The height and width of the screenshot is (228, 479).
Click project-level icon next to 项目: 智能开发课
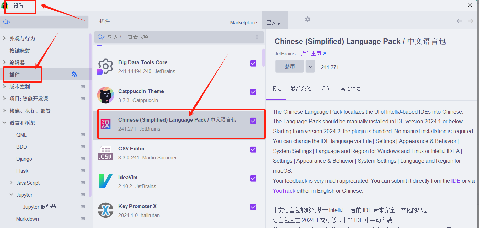(83, 99)
